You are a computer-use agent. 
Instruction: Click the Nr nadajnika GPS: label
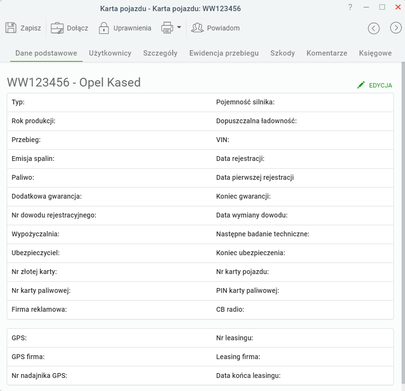[40, 376]
